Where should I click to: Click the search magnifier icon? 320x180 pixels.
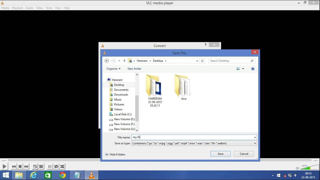point(252,61)
